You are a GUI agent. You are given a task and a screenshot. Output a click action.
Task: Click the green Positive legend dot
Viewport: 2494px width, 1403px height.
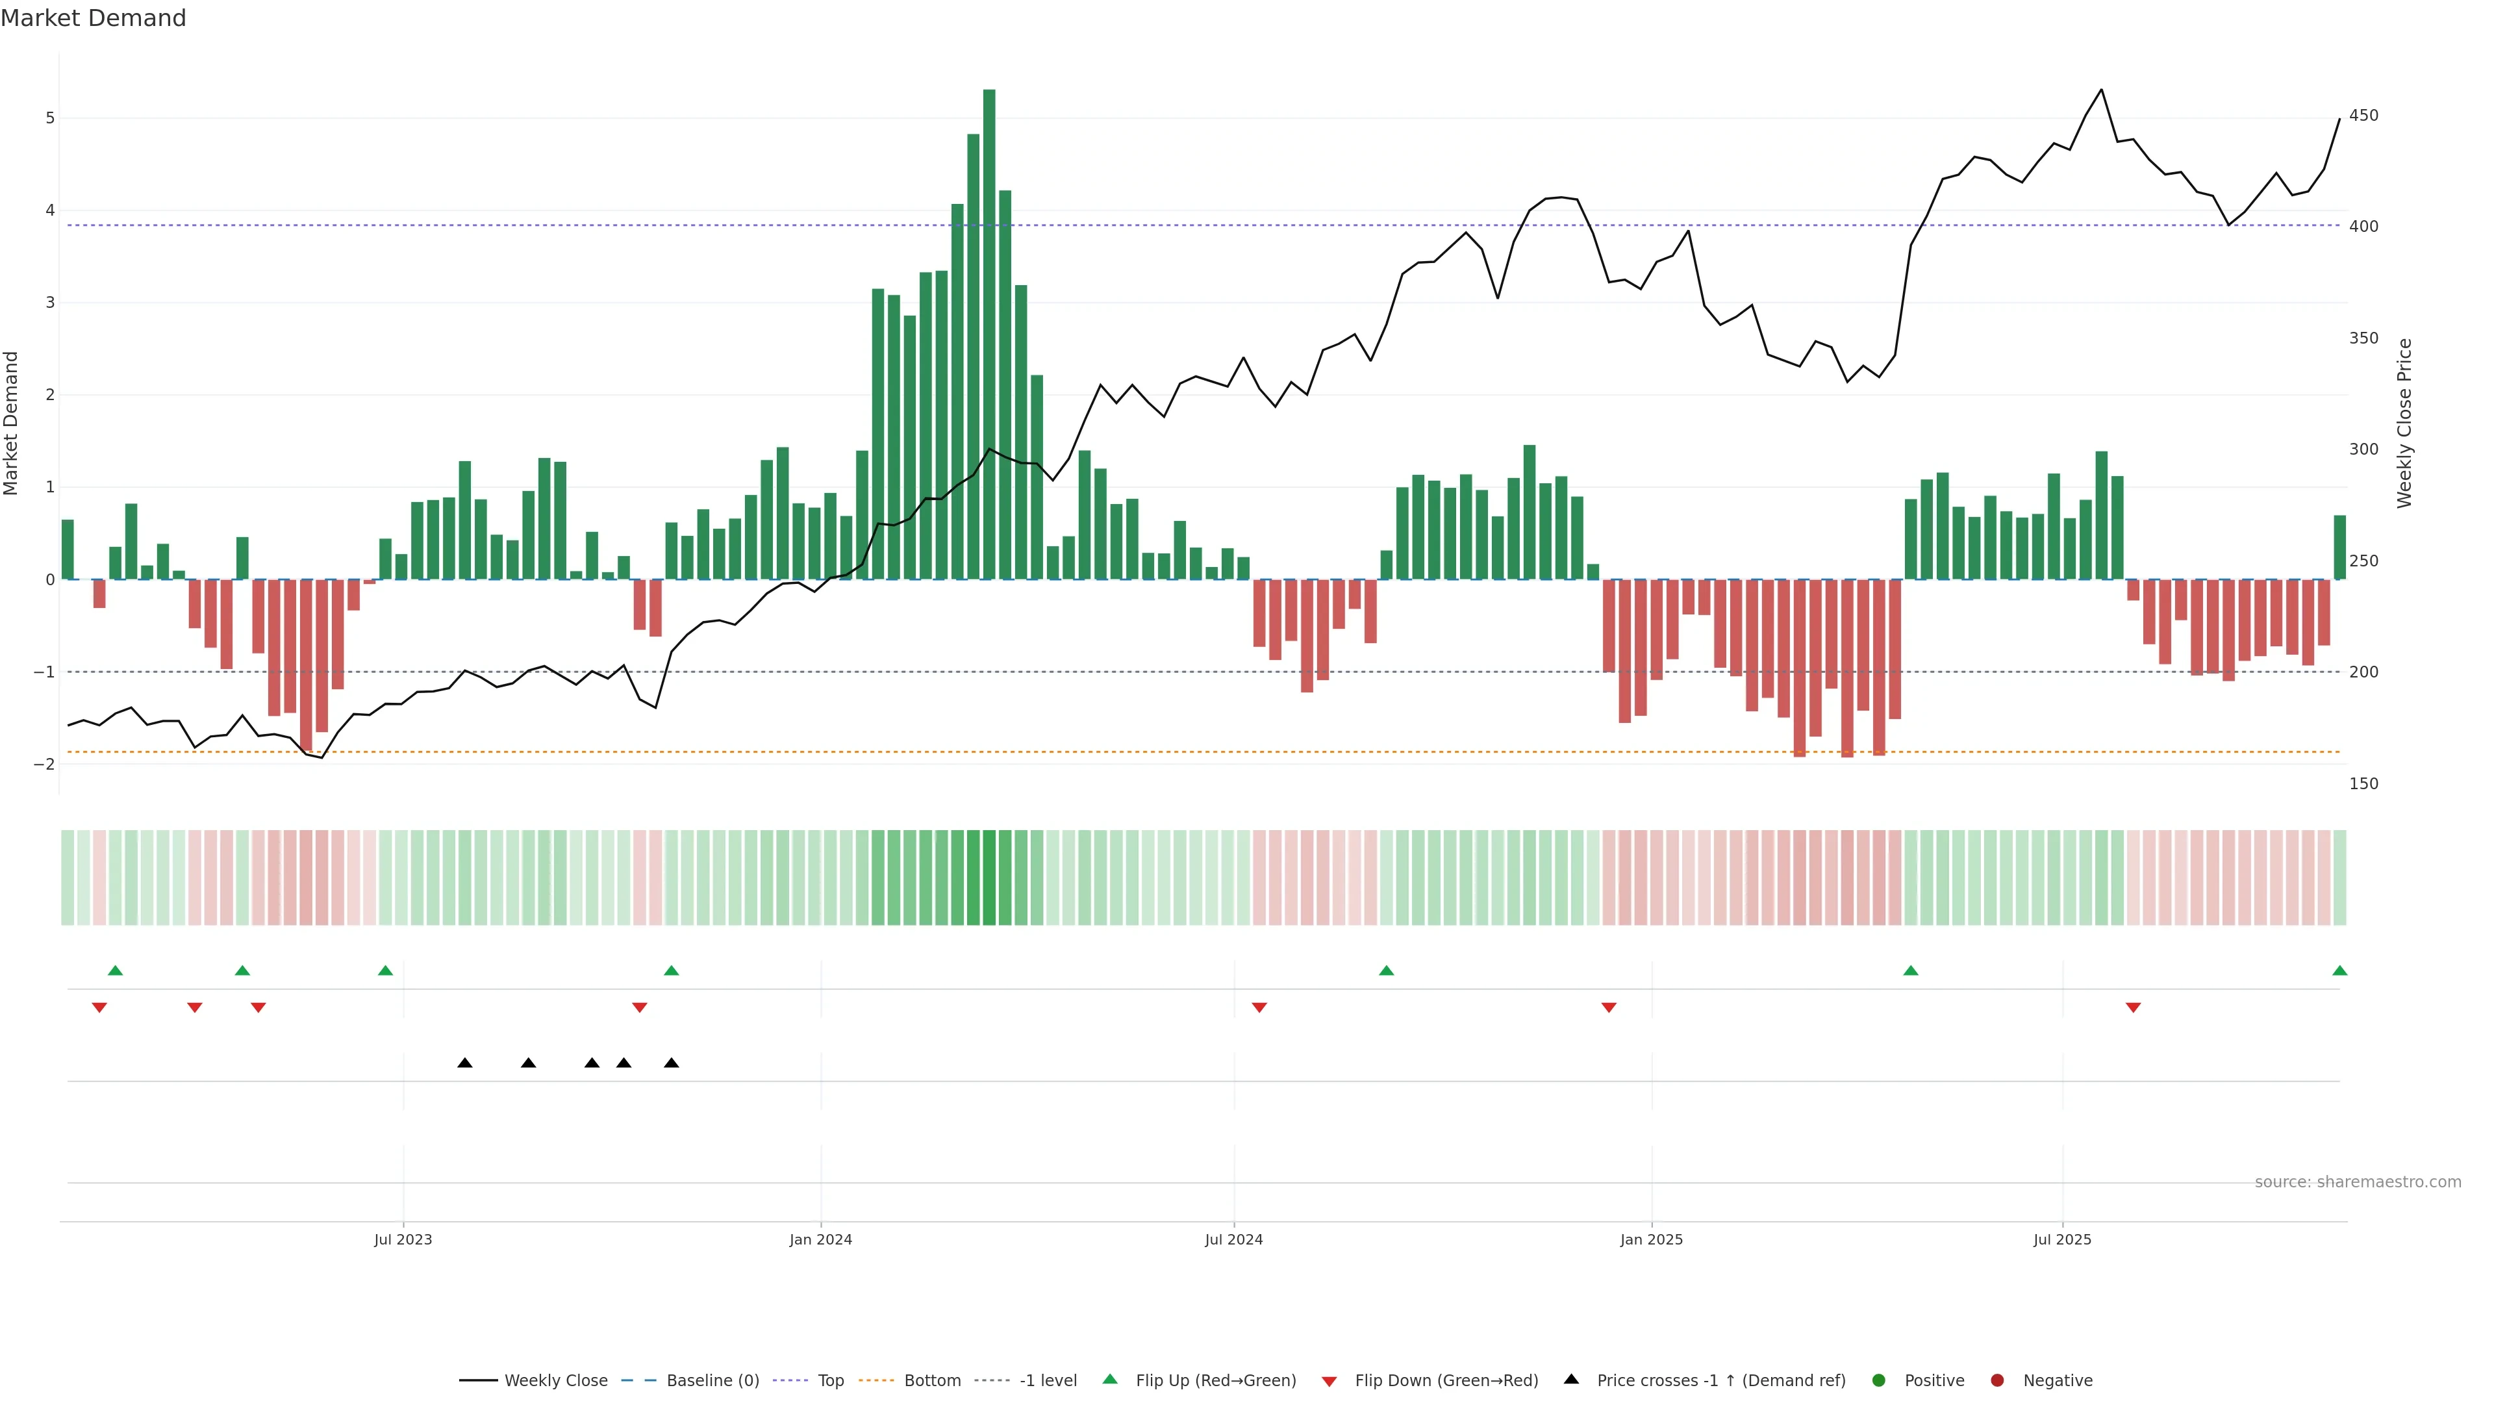pyautogui.click(x=1879, y=1381)
